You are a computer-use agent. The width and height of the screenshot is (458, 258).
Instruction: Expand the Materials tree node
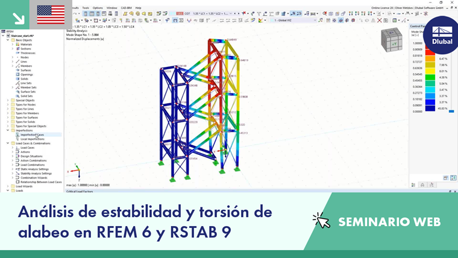coord(13,45)
